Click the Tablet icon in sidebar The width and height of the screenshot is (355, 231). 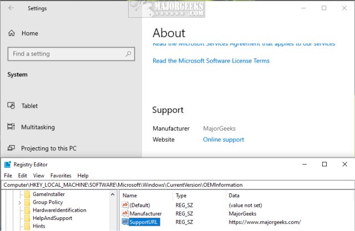11,106
